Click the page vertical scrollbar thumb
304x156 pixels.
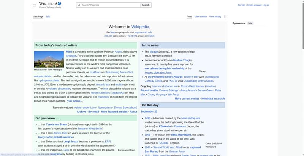[303, 25]
